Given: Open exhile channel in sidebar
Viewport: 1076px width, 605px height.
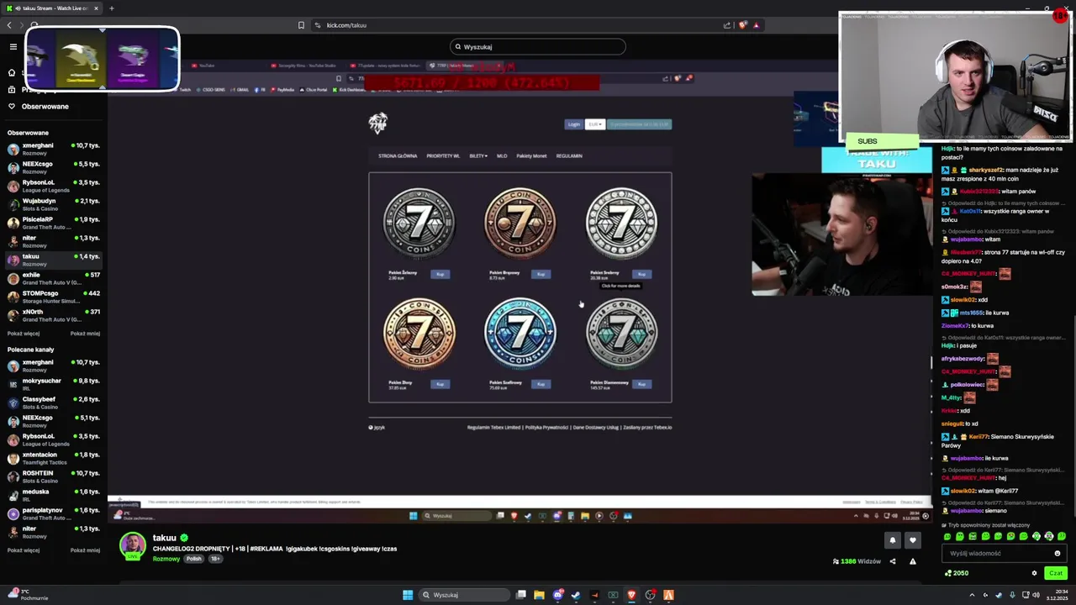Looking at the screenshot, I should pos(54,278).
